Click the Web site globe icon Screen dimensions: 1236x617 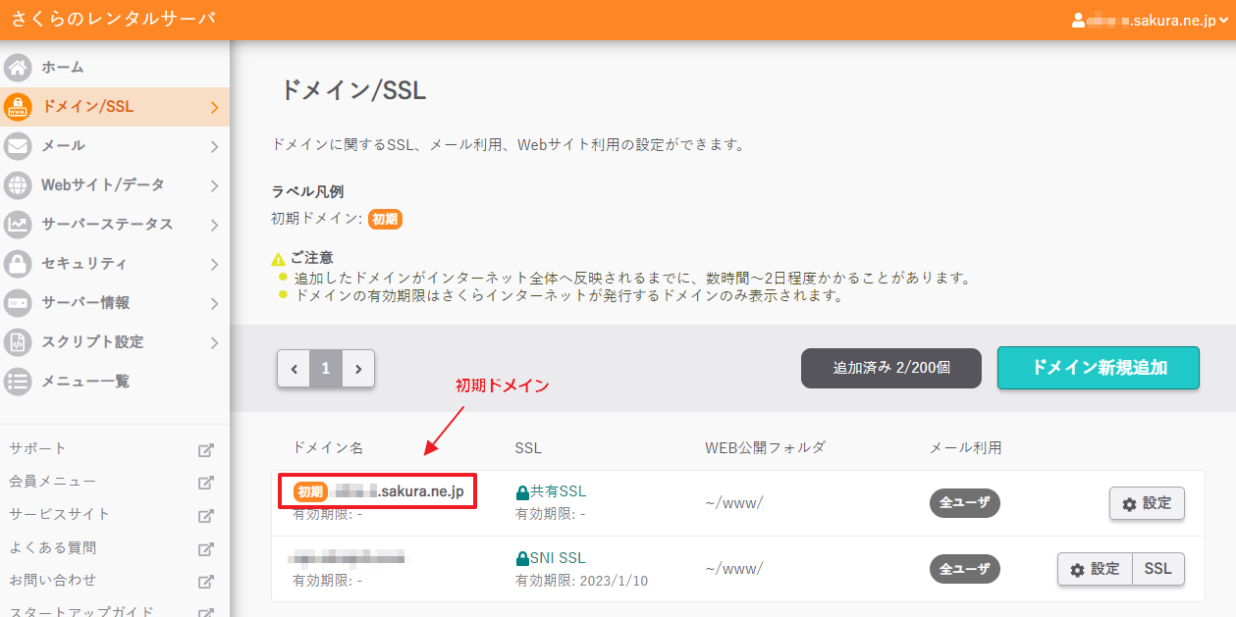18,185
